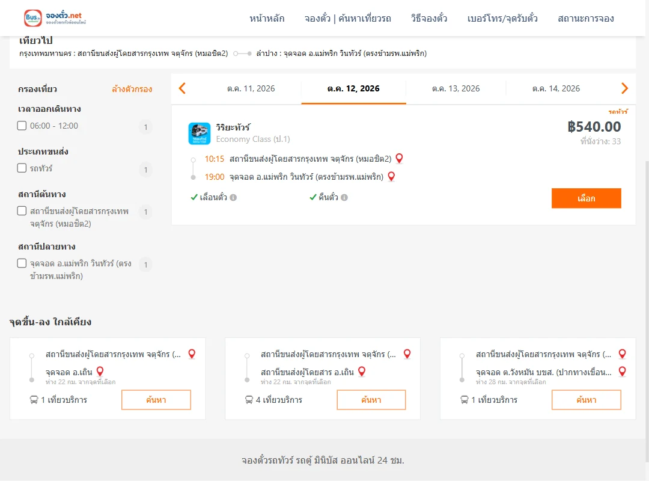Check the origin station หมอชิต2 filter
The image size is (649, 481).
click(22, 211)
